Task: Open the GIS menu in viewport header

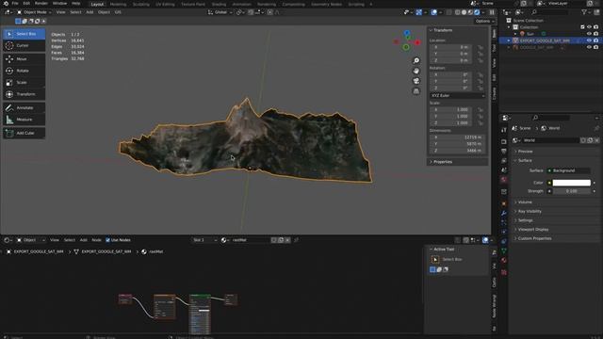Action: point(118,12)
